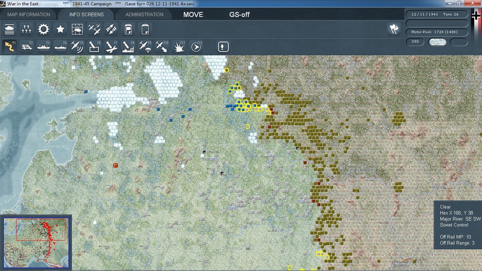Click the snowy weather indicator pill

pyautogui.click(x=437, y=42)
